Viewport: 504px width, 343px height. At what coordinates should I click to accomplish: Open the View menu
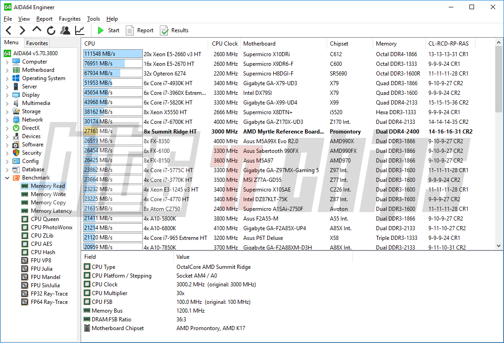[24, 19]
